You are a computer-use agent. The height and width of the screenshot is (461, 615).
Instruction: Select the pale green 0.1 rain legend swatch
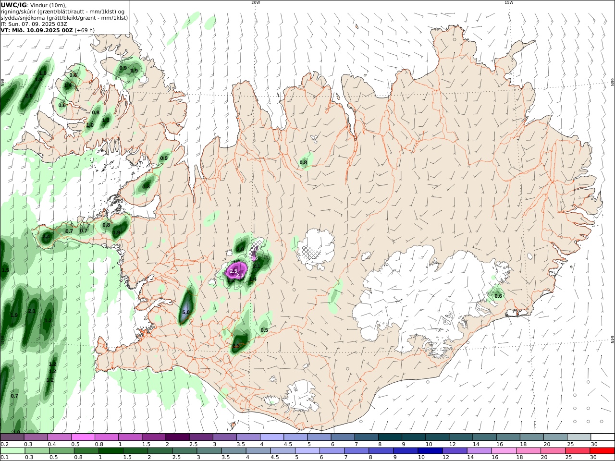(12, 451)
